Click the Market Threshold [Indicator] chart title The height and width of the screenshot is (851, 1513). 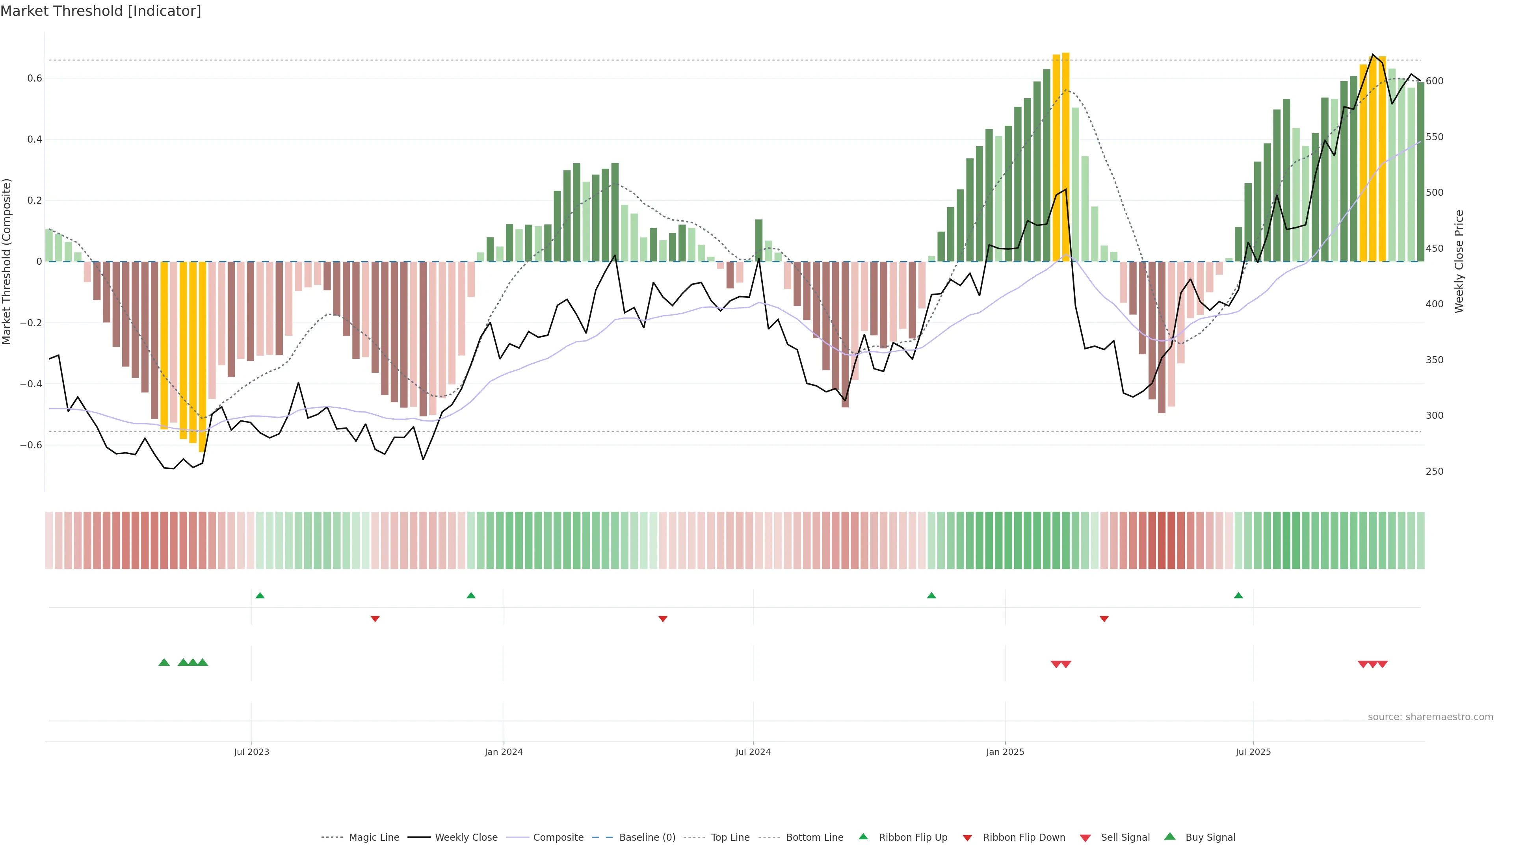click(100, 11)
